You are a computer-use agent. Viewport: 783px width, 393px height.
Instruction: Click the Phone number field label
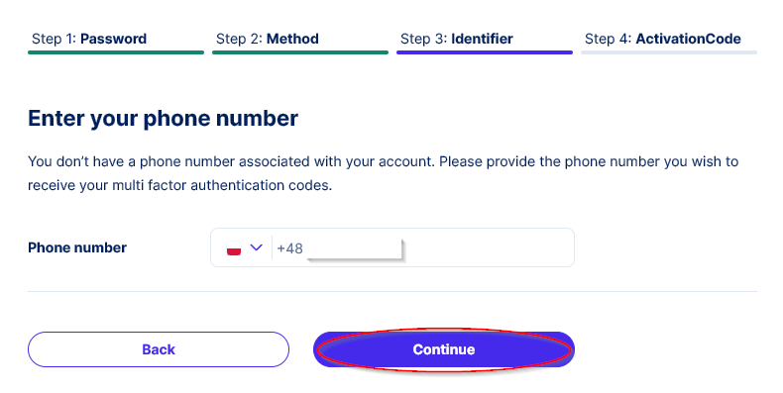click(x=77, y=247)
